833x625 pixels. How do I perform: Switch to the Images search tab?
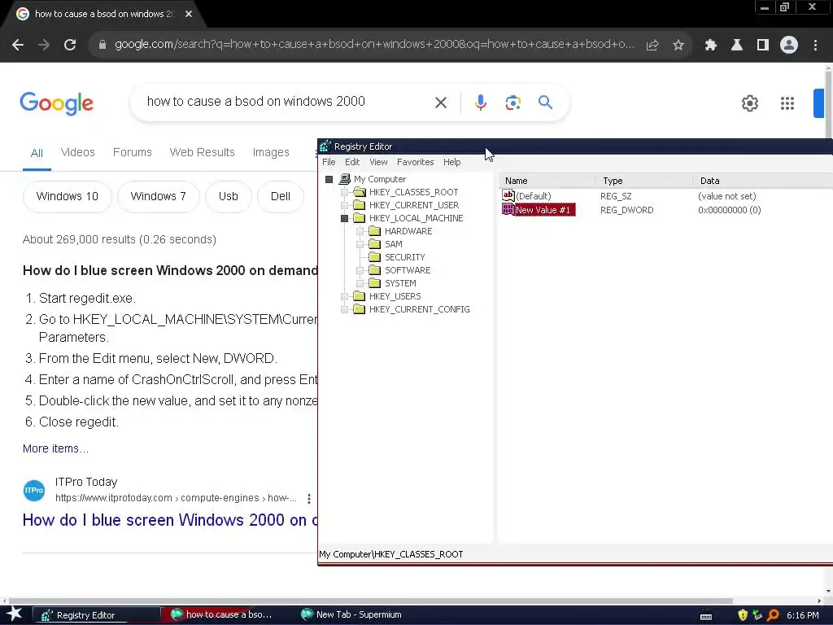click(x=271, y=152)
